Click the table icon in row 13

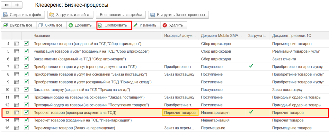(x=16, y=113)
